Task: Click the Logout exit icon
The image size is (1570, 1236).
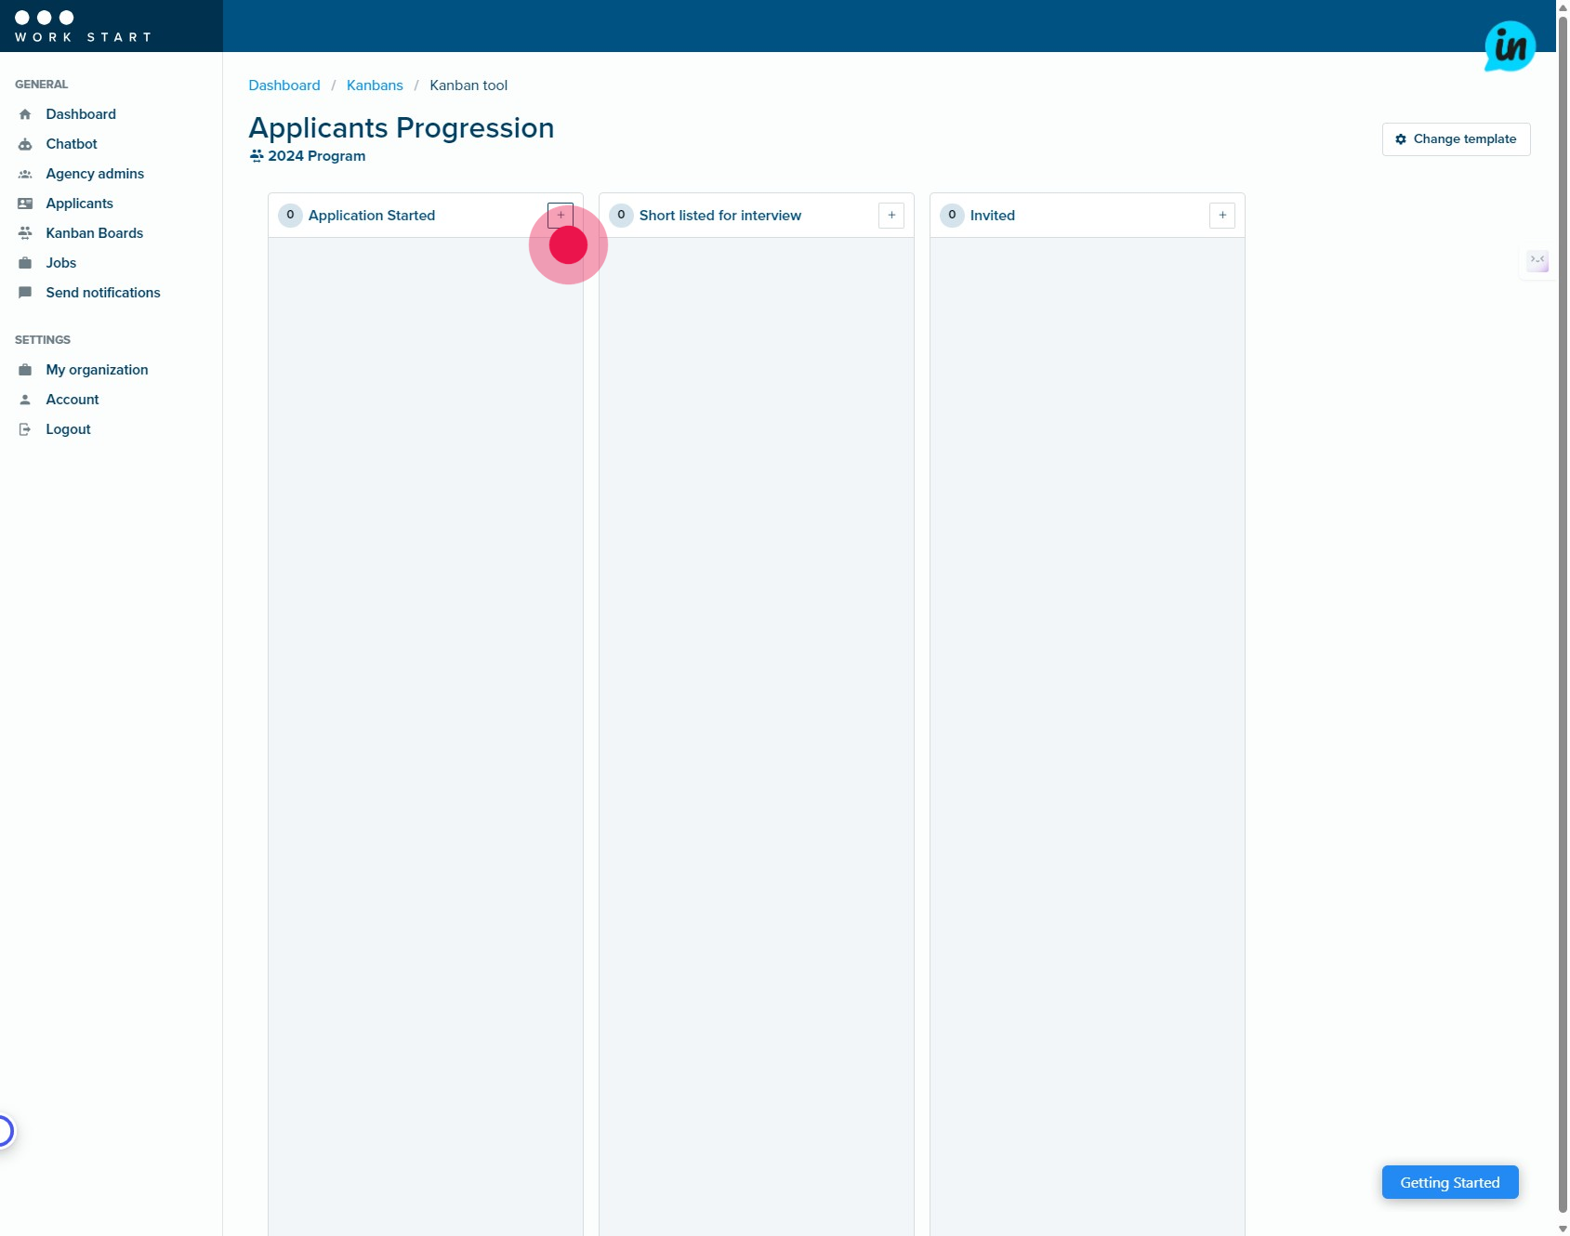Action: coord(25,429)
